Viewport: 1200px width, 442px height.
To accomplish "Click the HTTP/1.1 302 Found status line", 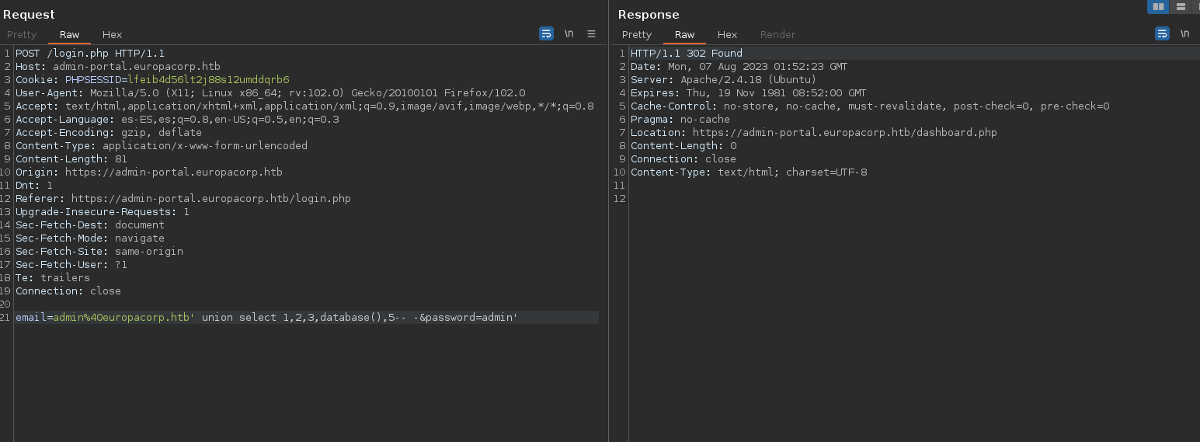I will pyautogui.click(x=687, y=53).
